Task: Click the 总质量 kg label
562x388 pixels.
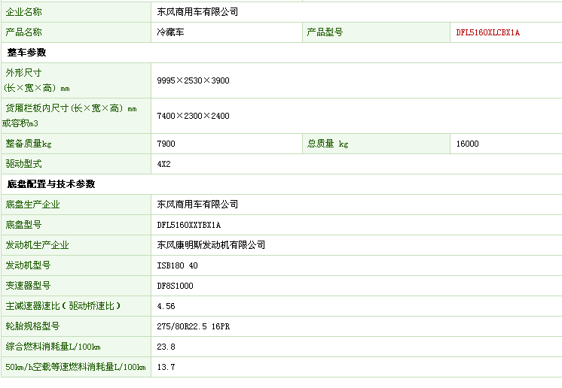Action: click(328, 144)
